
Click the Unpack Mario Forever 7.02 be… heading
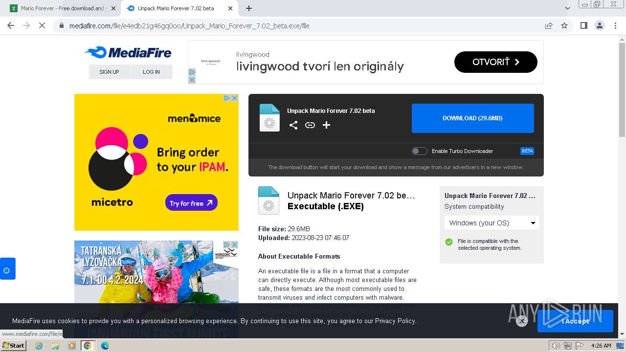351,196
